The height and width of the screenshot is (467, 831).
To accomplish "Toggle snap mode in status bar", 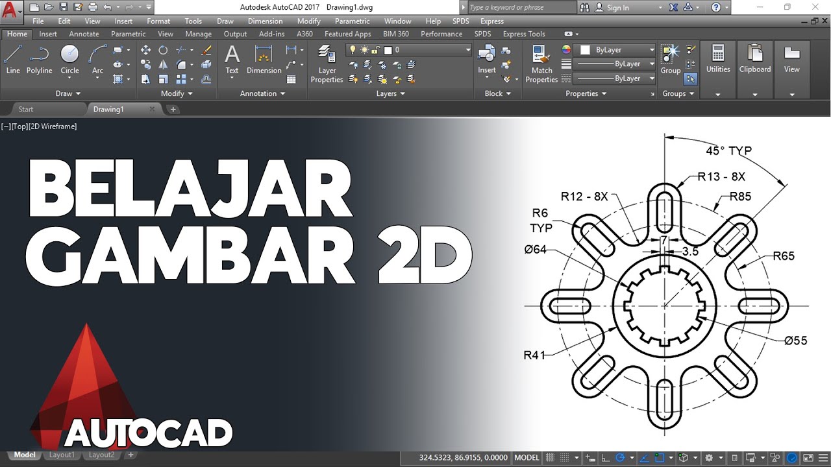I will pos(565,457).
